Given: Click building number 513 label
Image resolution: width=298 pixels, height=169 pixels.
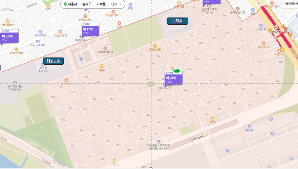Looking at the screenshot, I should 222,49.
